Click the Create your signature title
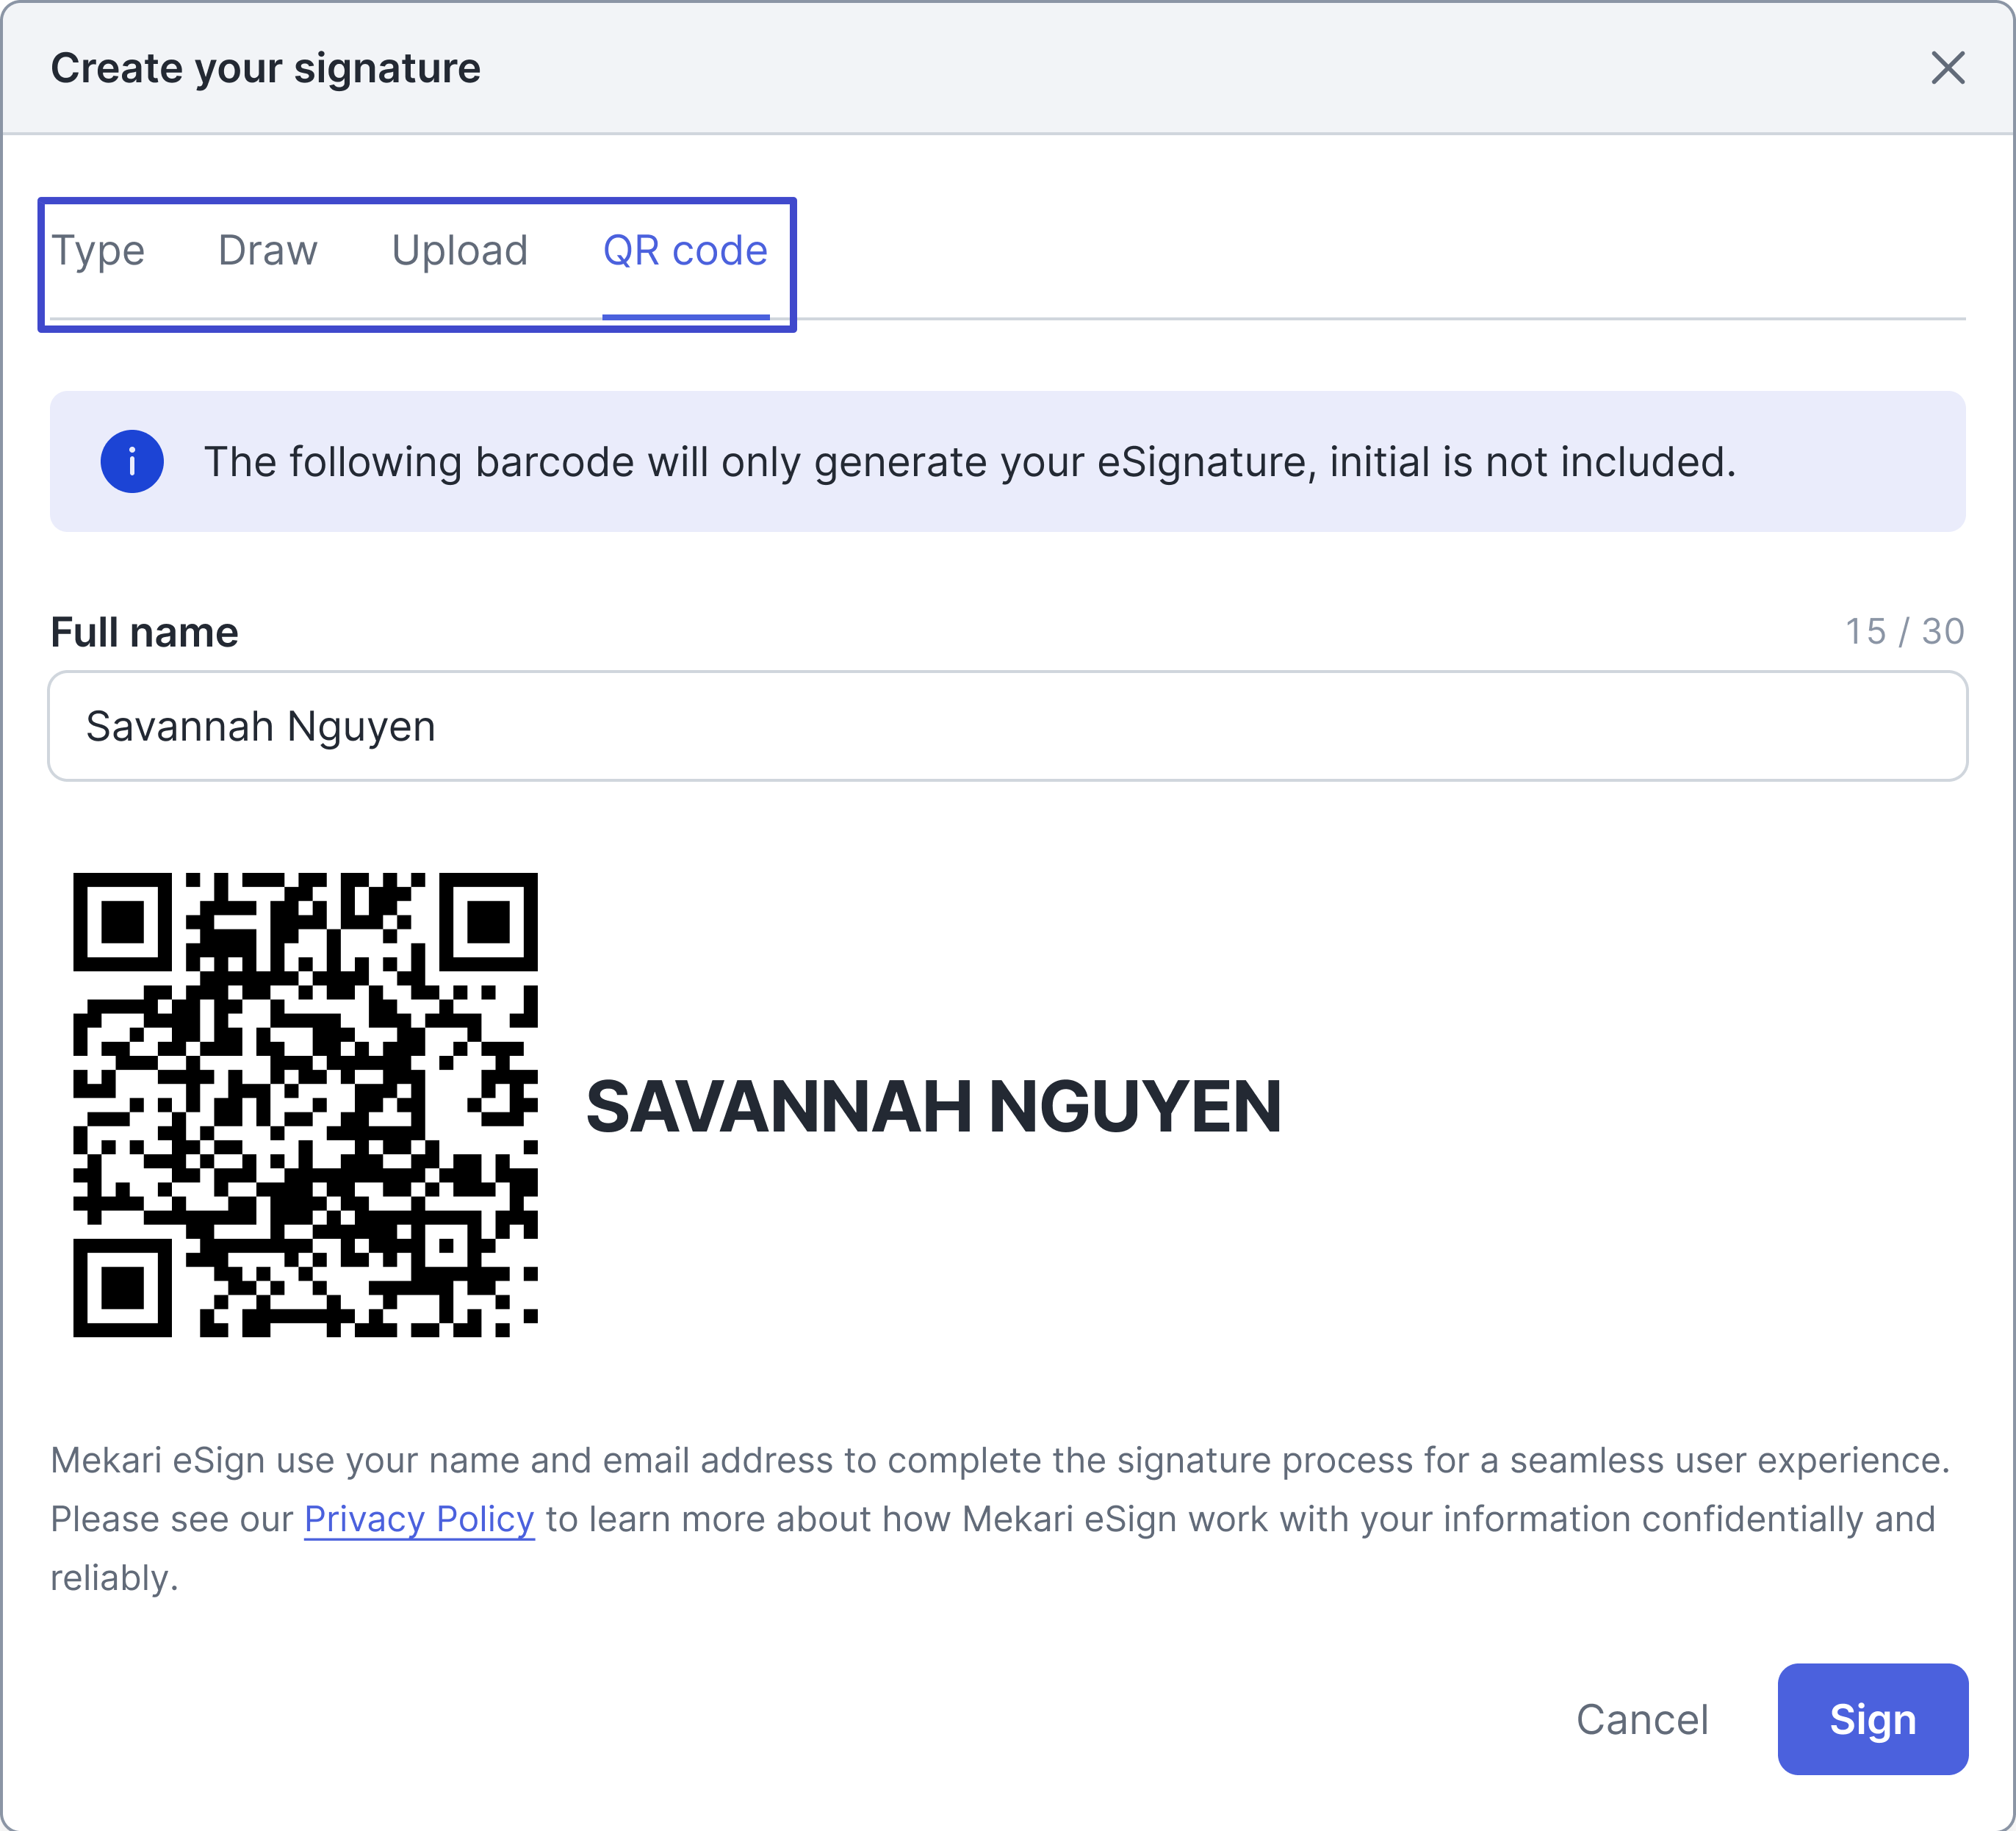Screen dimensions: 2016x1831 (266, 68)
